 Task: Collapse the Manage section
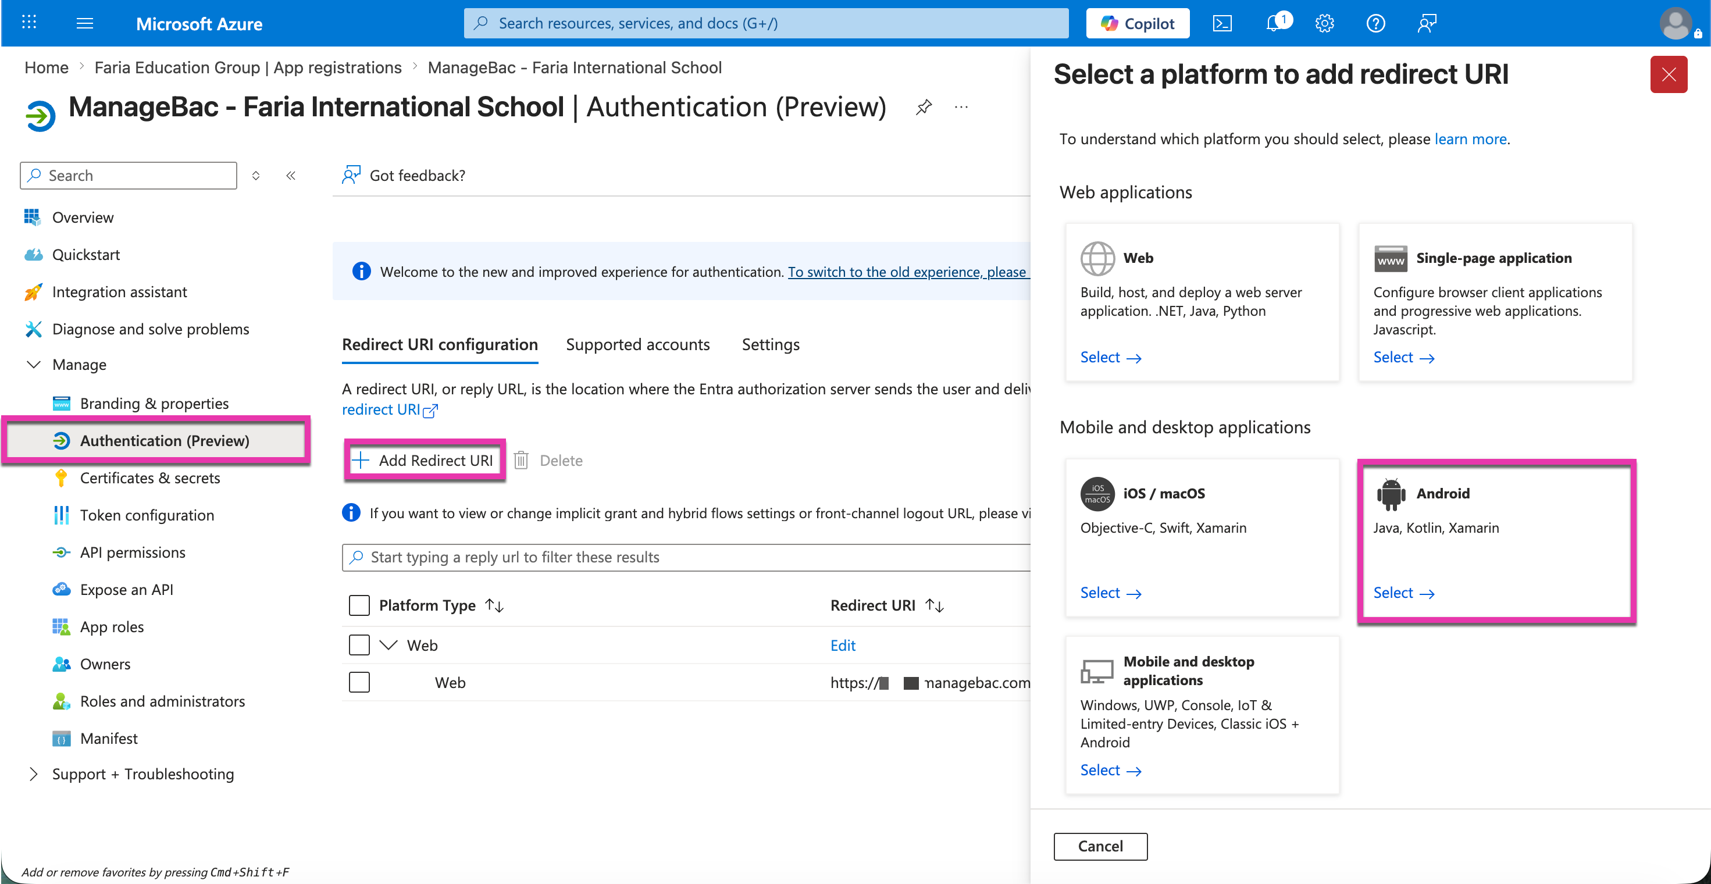[x=33, y=365]
